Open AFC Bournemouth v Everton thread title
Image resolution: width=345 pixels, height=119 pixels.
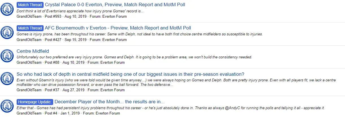coord(118,28)
